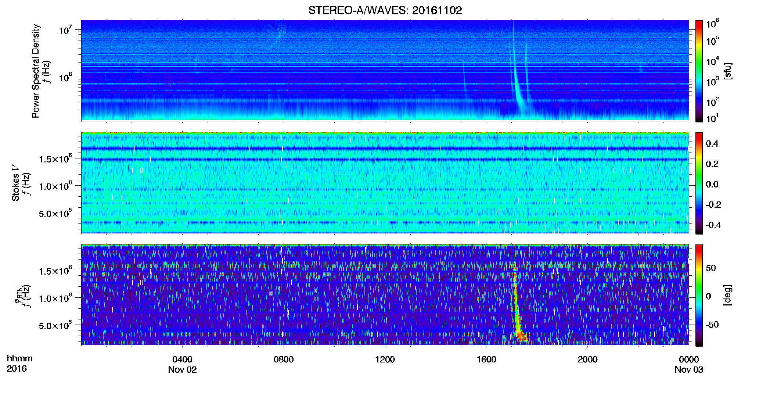Image resolution: width=770 pixels, height=397 pixels.
Task: Click the Nov 03 date label
Action: click(x=689, y=370)
